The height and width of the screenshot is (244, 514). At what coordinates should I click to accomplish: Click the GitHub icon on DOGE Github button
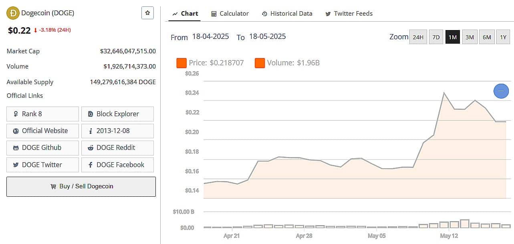[16, 148]
